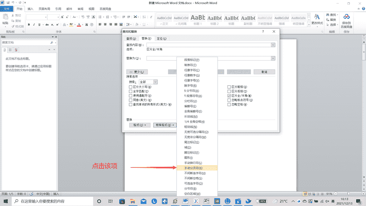Image resolution: width=366 pixels, height=206 pixels.
Task: Expand the 查找内容 history dropdown arrow
Action: point(273,45)
